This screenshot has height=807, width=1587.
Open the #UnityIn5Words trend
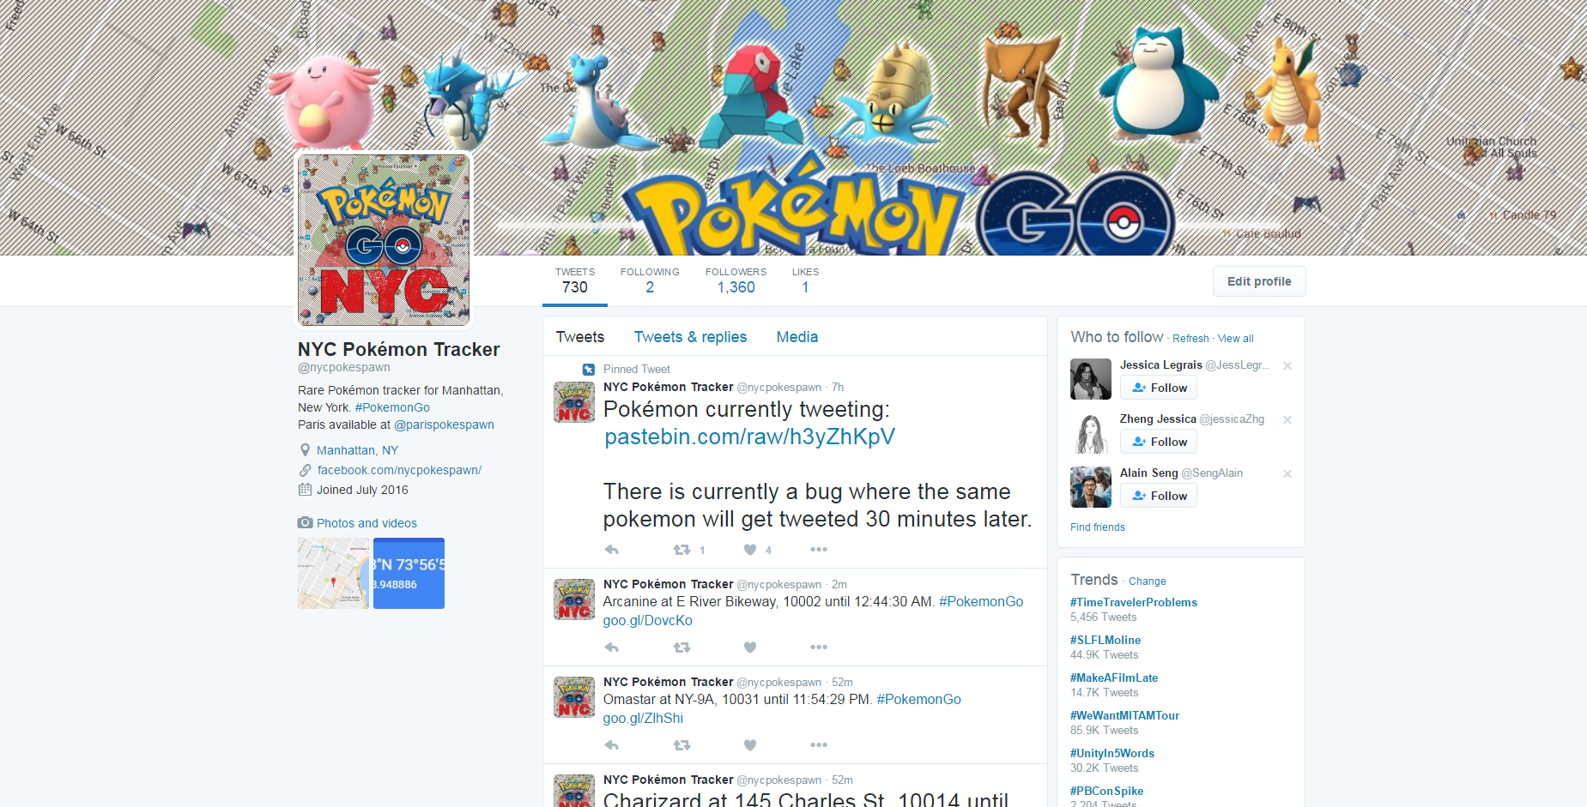pyautogui.click(x=1112, y=754)
